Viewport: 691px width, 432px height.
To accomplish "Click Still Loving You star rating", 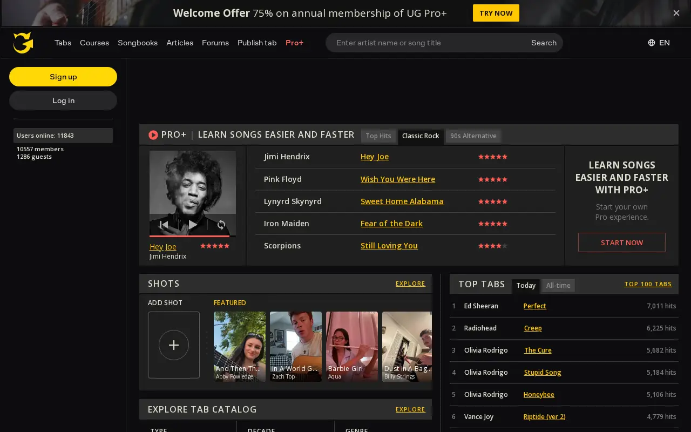I will click(x=493, y=246).
